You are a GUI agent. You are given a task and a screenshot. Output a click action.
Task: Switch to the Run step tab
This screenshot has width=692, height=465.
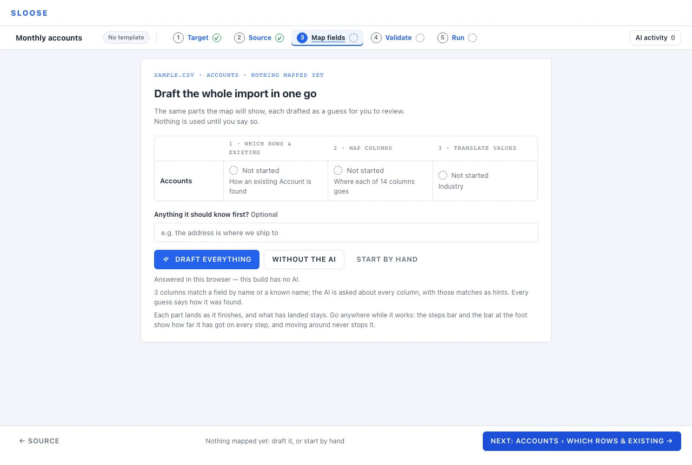coord(457,38)
